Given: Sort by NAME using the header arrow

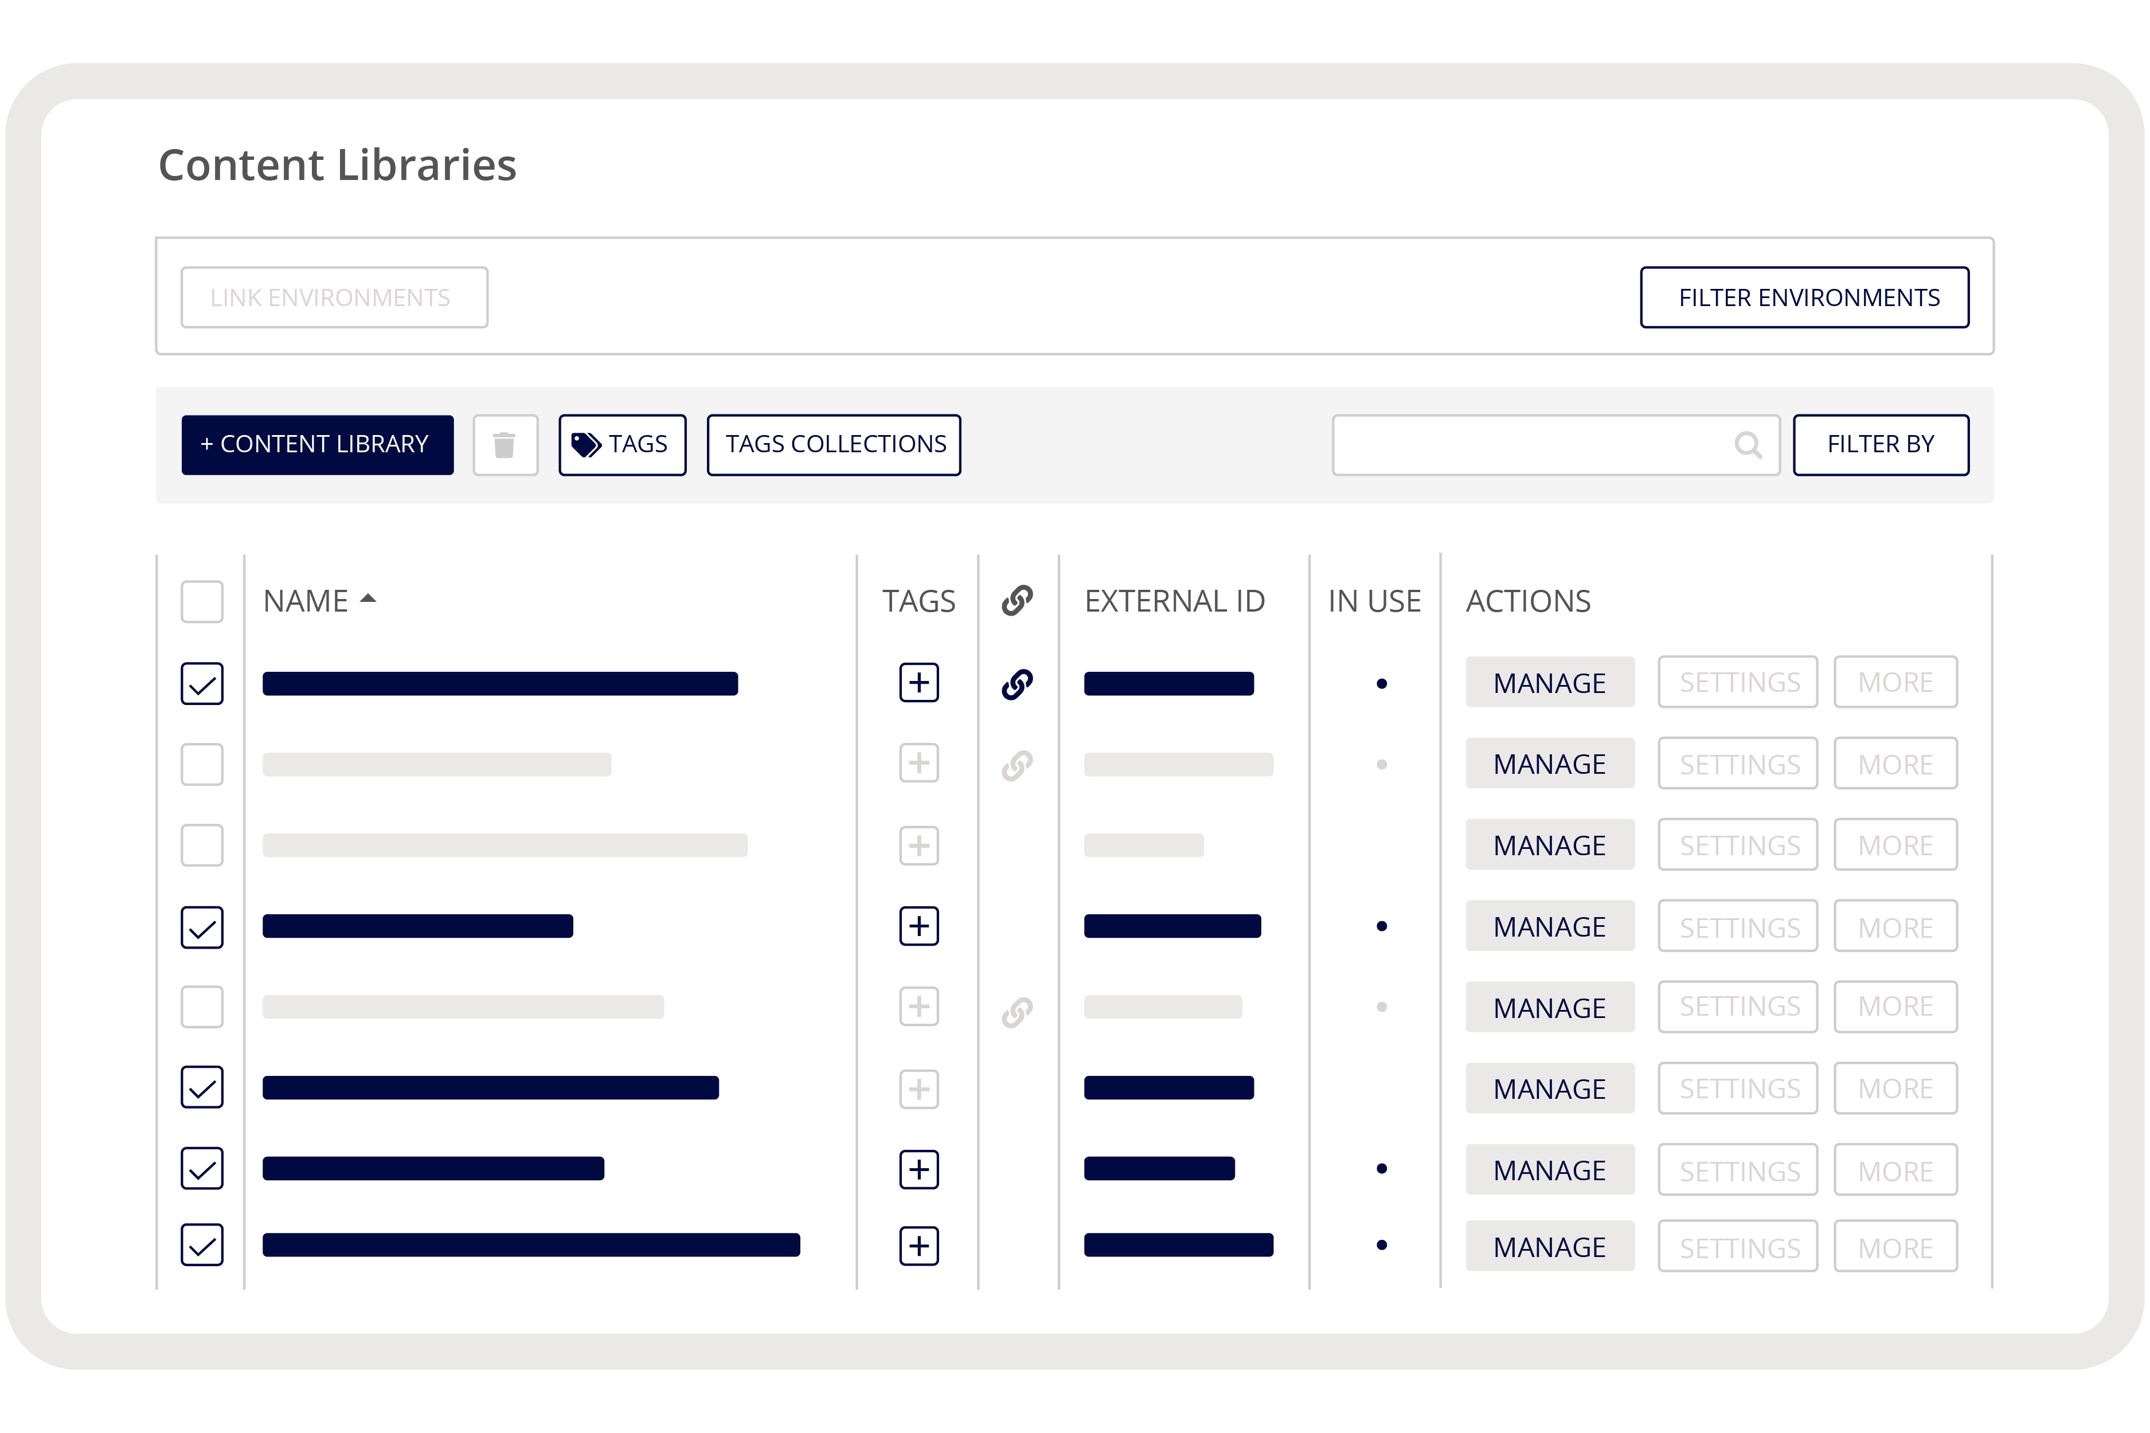Looking at the screenshot, I should pyautogui.click(x=369, y=598).
